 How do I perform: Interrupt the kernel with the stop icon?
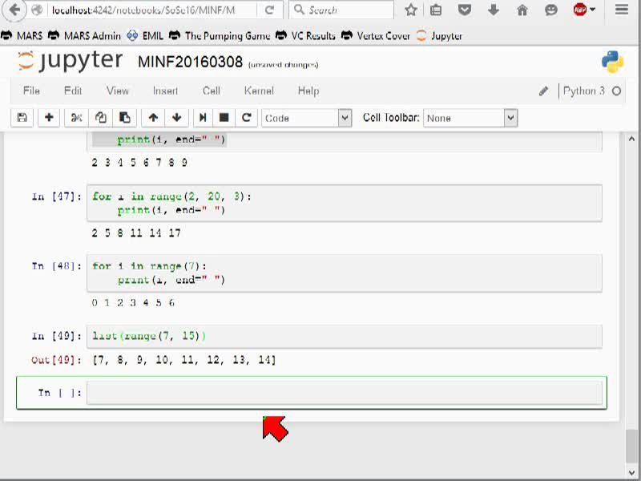(224, 118)
